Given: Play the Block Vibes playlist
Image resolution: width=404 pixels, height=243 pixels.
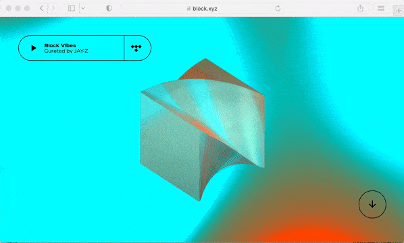Looking at the screenshot, I should 34,48.
